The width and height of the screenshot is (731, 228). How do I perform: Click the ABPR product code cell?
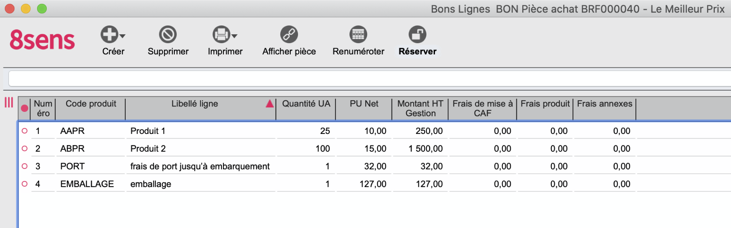(90, 149)
